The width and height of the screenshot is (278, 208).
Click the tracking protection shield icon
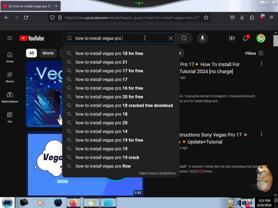(52, 18)
